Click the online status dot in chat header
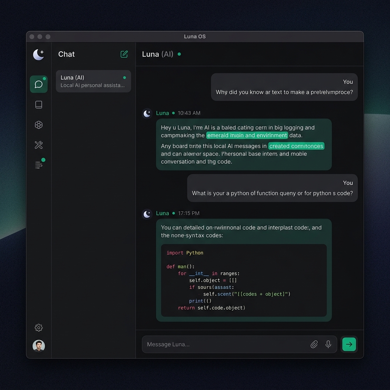 (179, 54)
